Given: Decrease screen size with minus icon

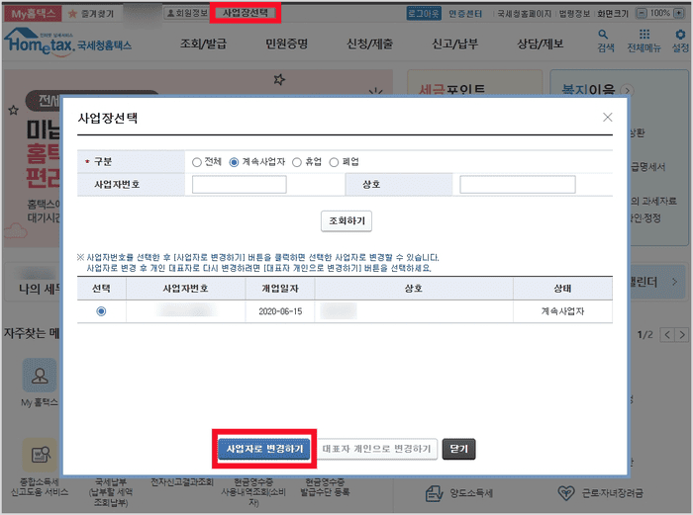Looking at the screenshot, I should [x=642, y=13].
